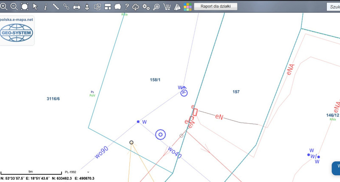The height and width of the screenshot is (182, 340).
Task: Click the search input field 'Szuk'
Action: click(333, 7)
